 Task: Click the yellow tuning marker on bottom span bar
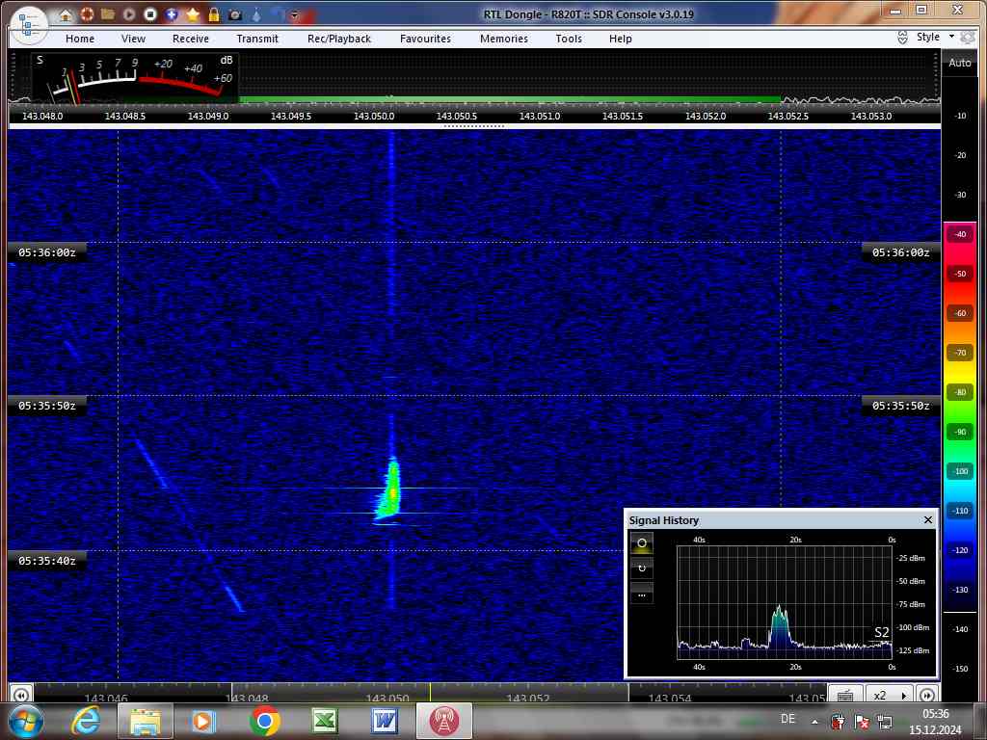(x=430, y=692)
